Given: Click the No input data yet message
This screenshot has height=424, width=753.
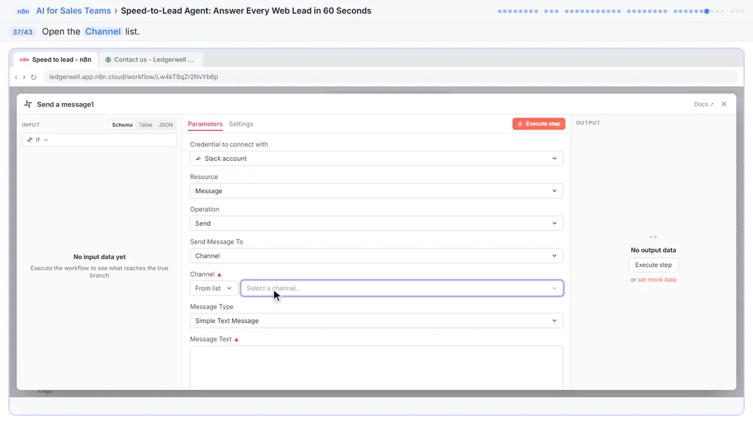Looking at the screenshot, I should 99,257.
